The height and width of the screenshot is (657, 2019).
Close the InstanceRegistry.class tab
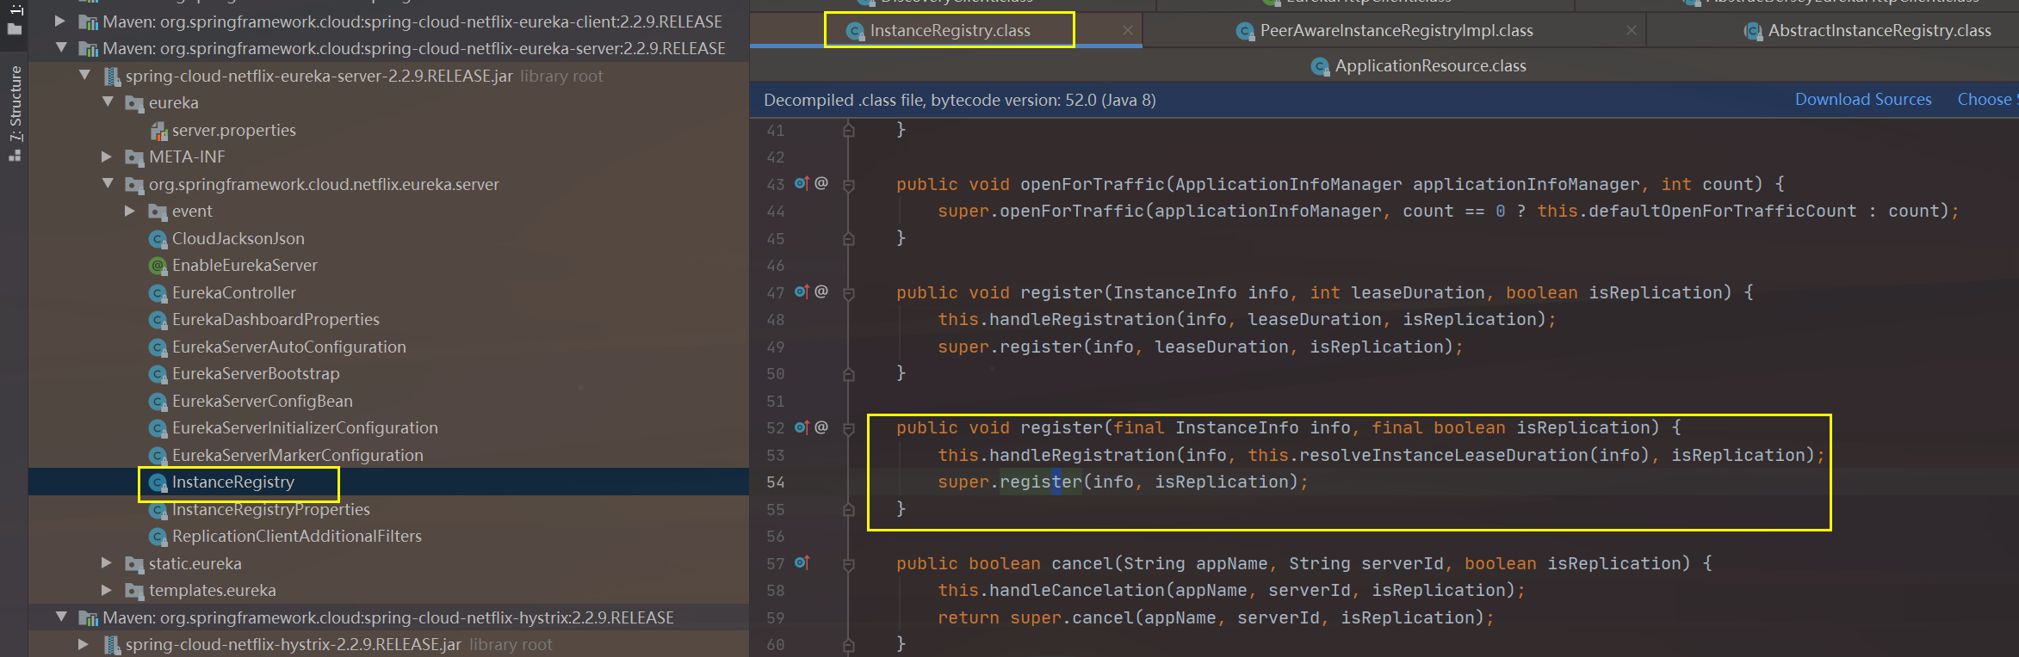(x=1128, y=30)
